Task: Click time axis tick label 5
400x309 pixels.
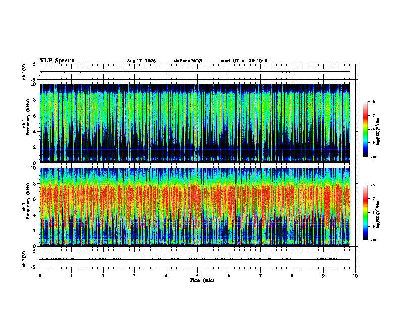Action: click(197, 276)
